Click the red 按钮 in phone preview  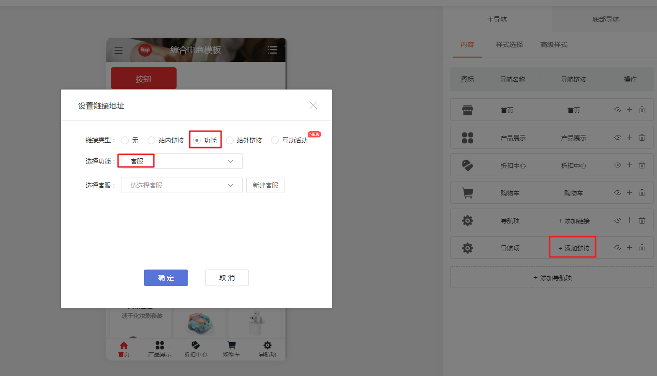[144, 78]
